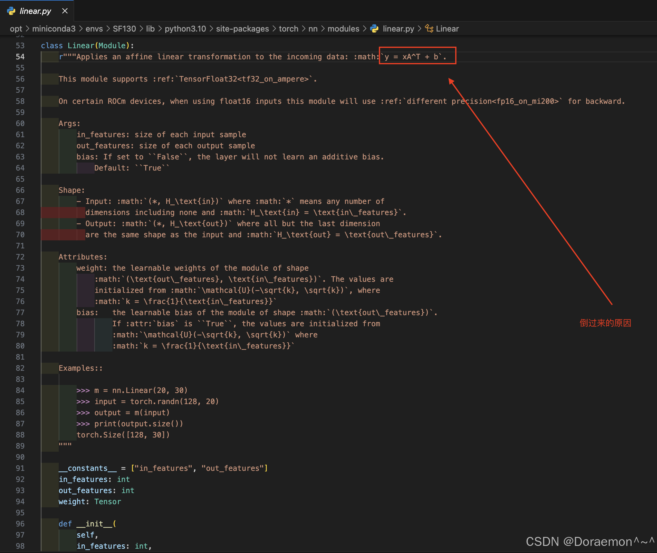Click the 'modules' breadcrumb folder
Screen dimensions: 657x553
343,29
